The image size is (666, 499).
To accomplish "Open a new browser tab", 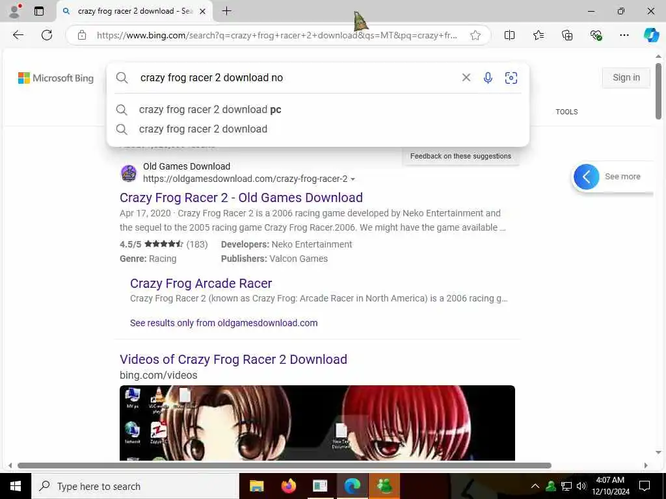I will 227,11.
